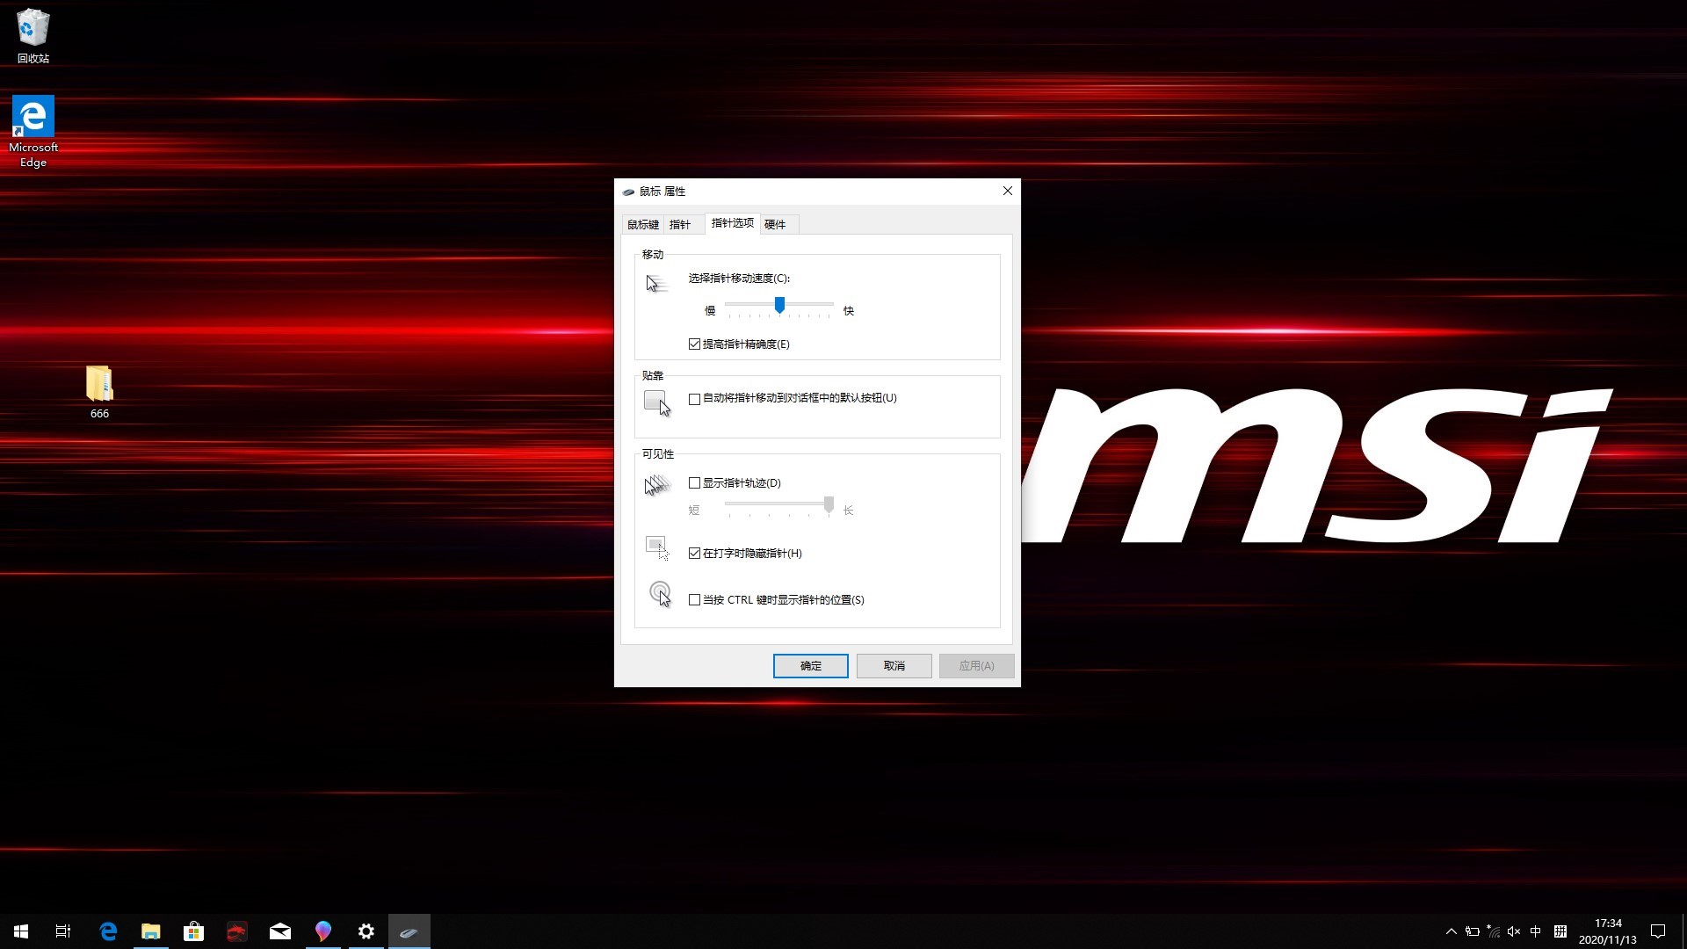
Task: Open File Explorer from the taskbar
Action: pyautogui.click(x=151, y=931)
